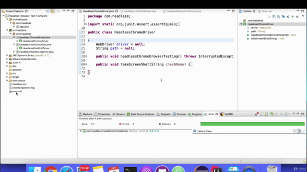Open Terminal from the Dock
Image resolution: width=307 pixels, height=172 pixels.
130,169
